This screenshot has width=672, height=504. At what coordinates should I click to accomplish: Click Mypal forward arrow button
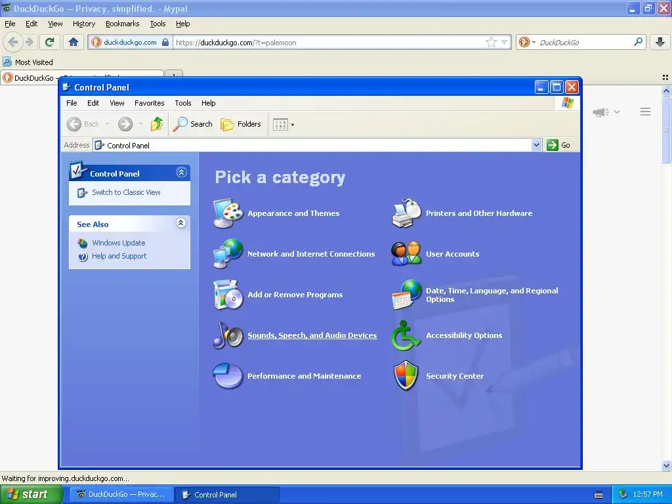[29, 42]
